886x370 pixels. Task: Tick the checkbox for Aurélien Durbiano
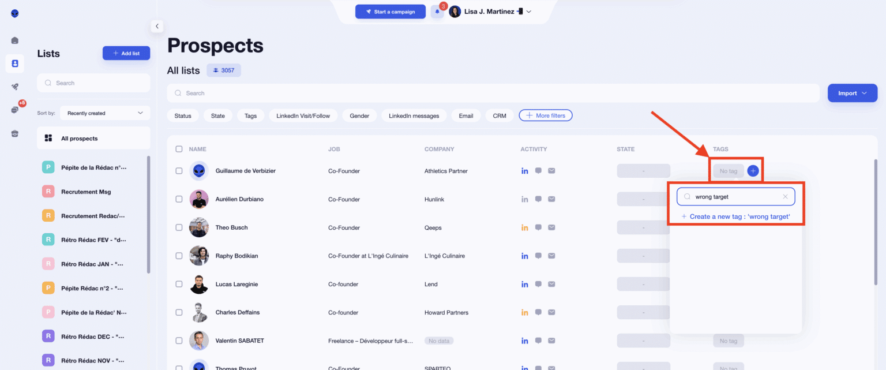pyautogui.click(x=179, y=199)
